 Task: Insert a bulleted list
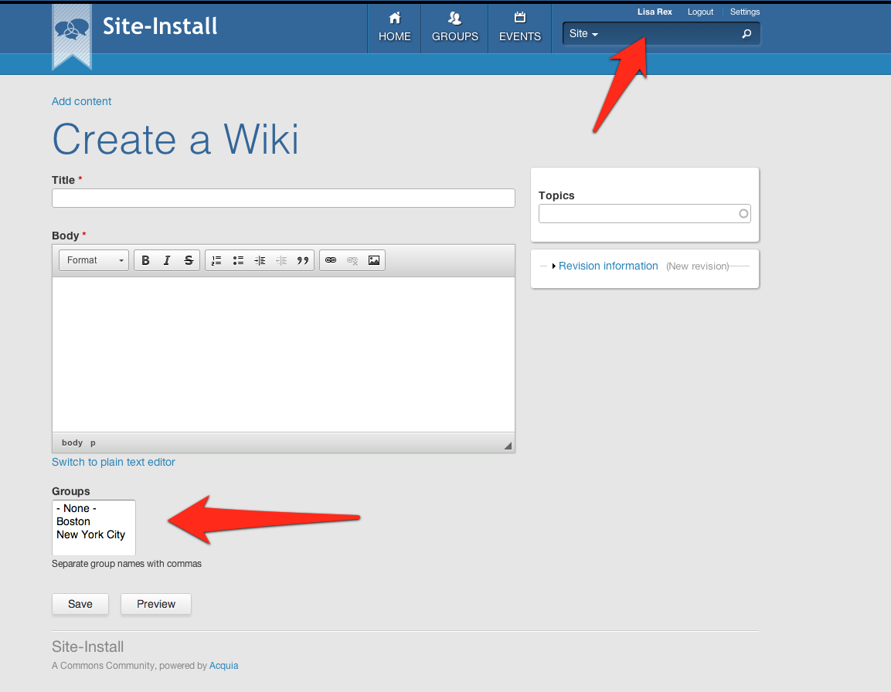pos(238,260)
